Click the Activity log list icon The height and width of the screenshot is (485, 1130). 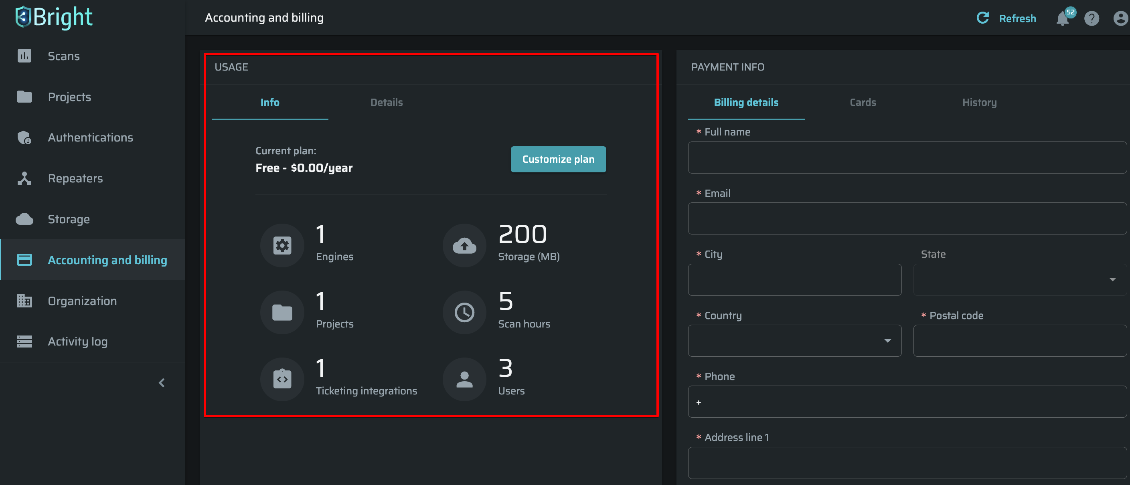[x=24, y=341]
